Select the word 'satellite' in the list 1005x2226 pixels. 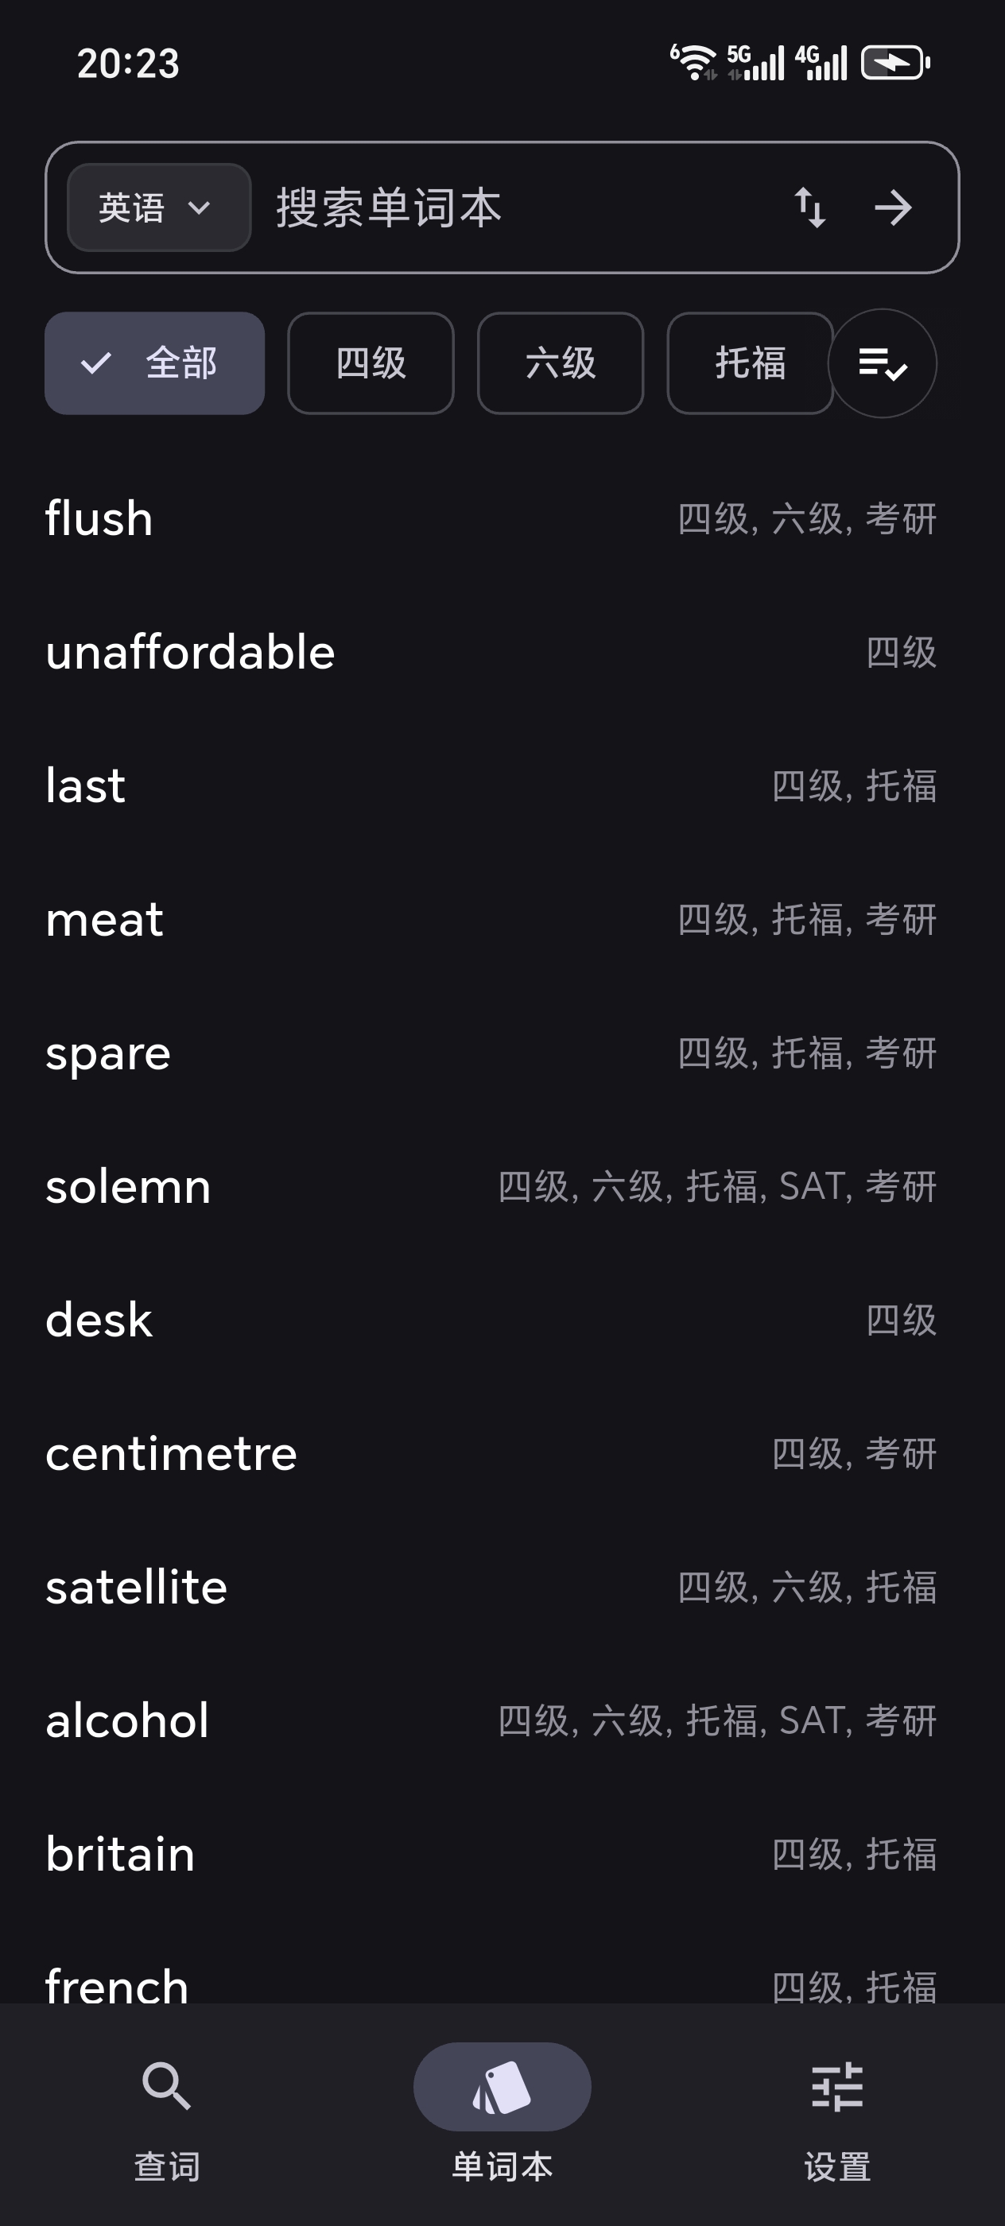137,1588
